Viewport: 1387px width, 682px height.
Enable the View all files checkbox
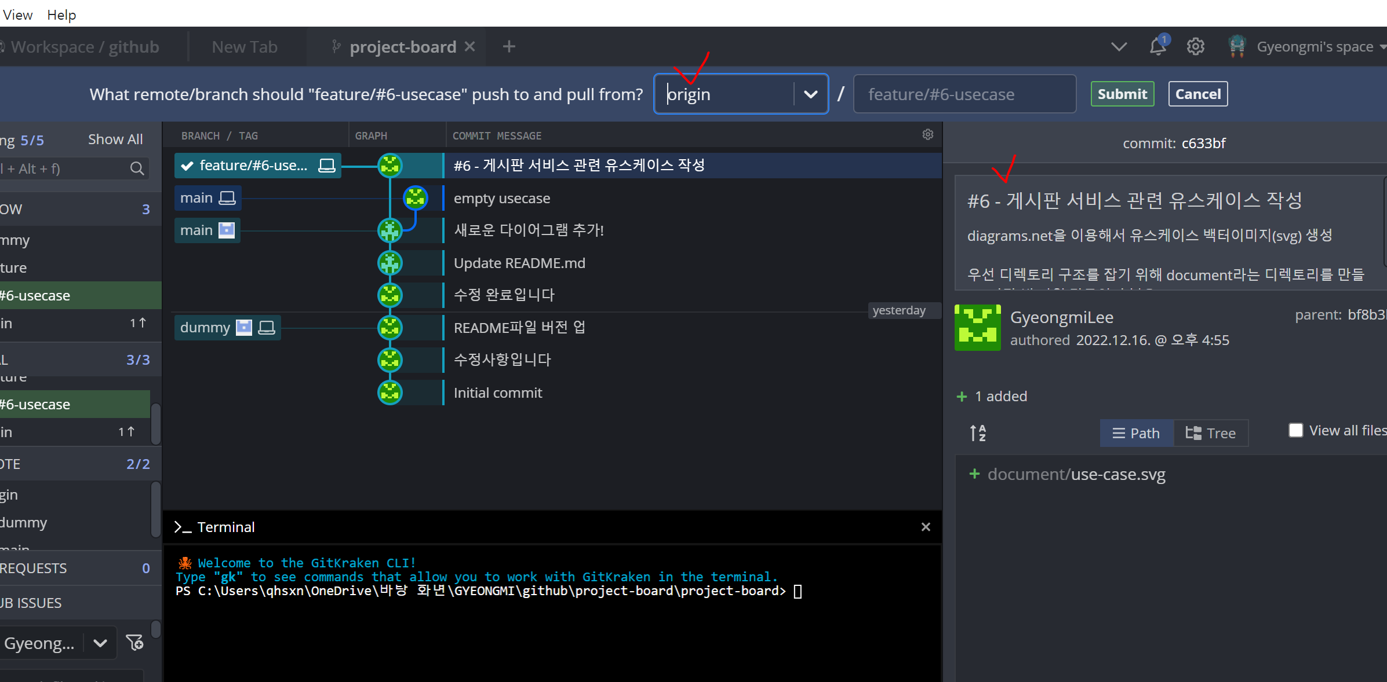1295,430
